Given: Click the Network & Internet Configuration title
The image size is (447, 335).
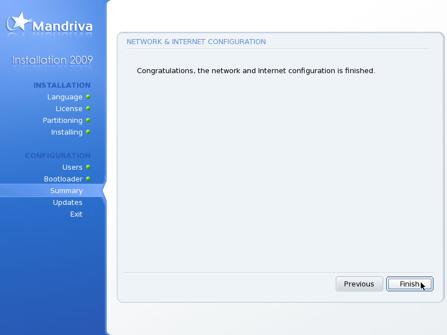Looking at the screenshot, I should pos(196,42).
